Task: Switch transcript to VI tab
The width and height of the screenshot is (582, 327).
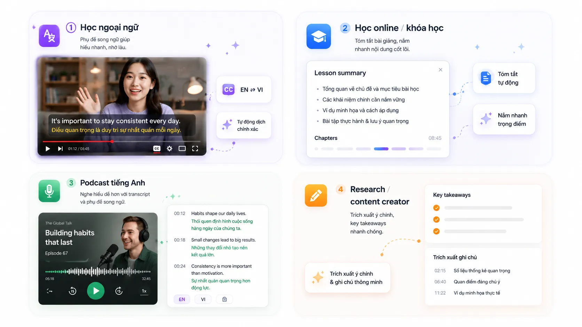Action: click(x=203, y=299)
